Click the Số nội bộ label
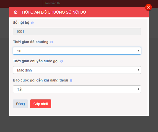 tap(21, 23)
